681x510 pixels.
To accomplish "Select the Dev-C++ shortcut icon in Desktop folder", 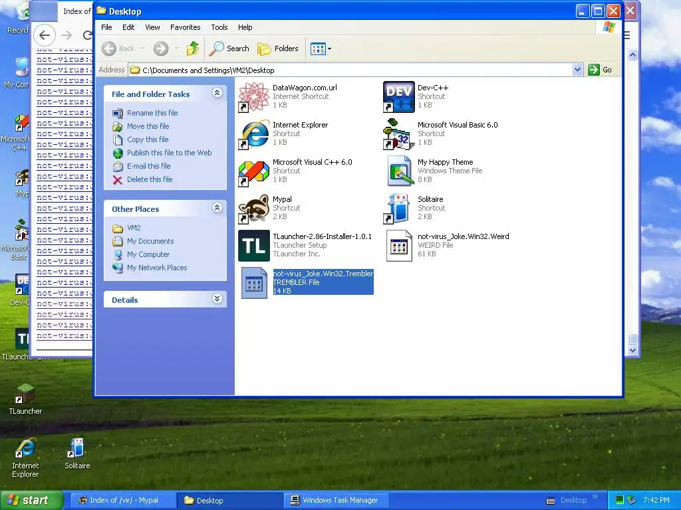I will 399,97.
